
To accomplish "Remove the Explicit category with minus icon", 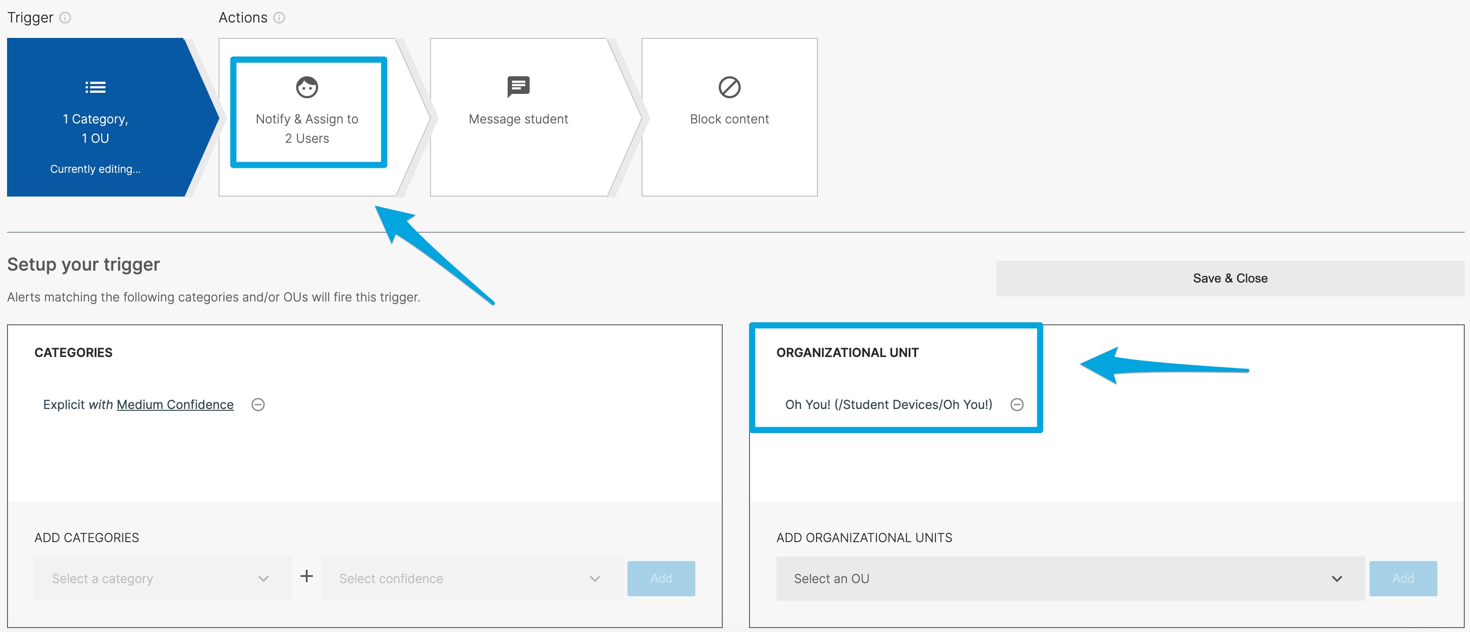I will (x=258, y=405).
